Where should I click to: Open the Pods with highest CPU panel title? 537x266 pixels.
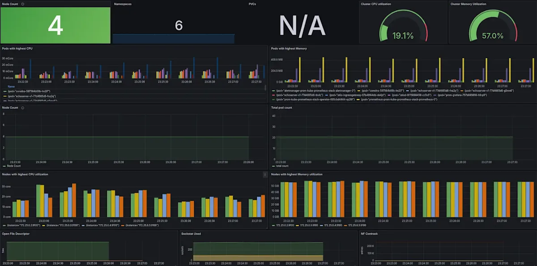[x=17, y=48]
